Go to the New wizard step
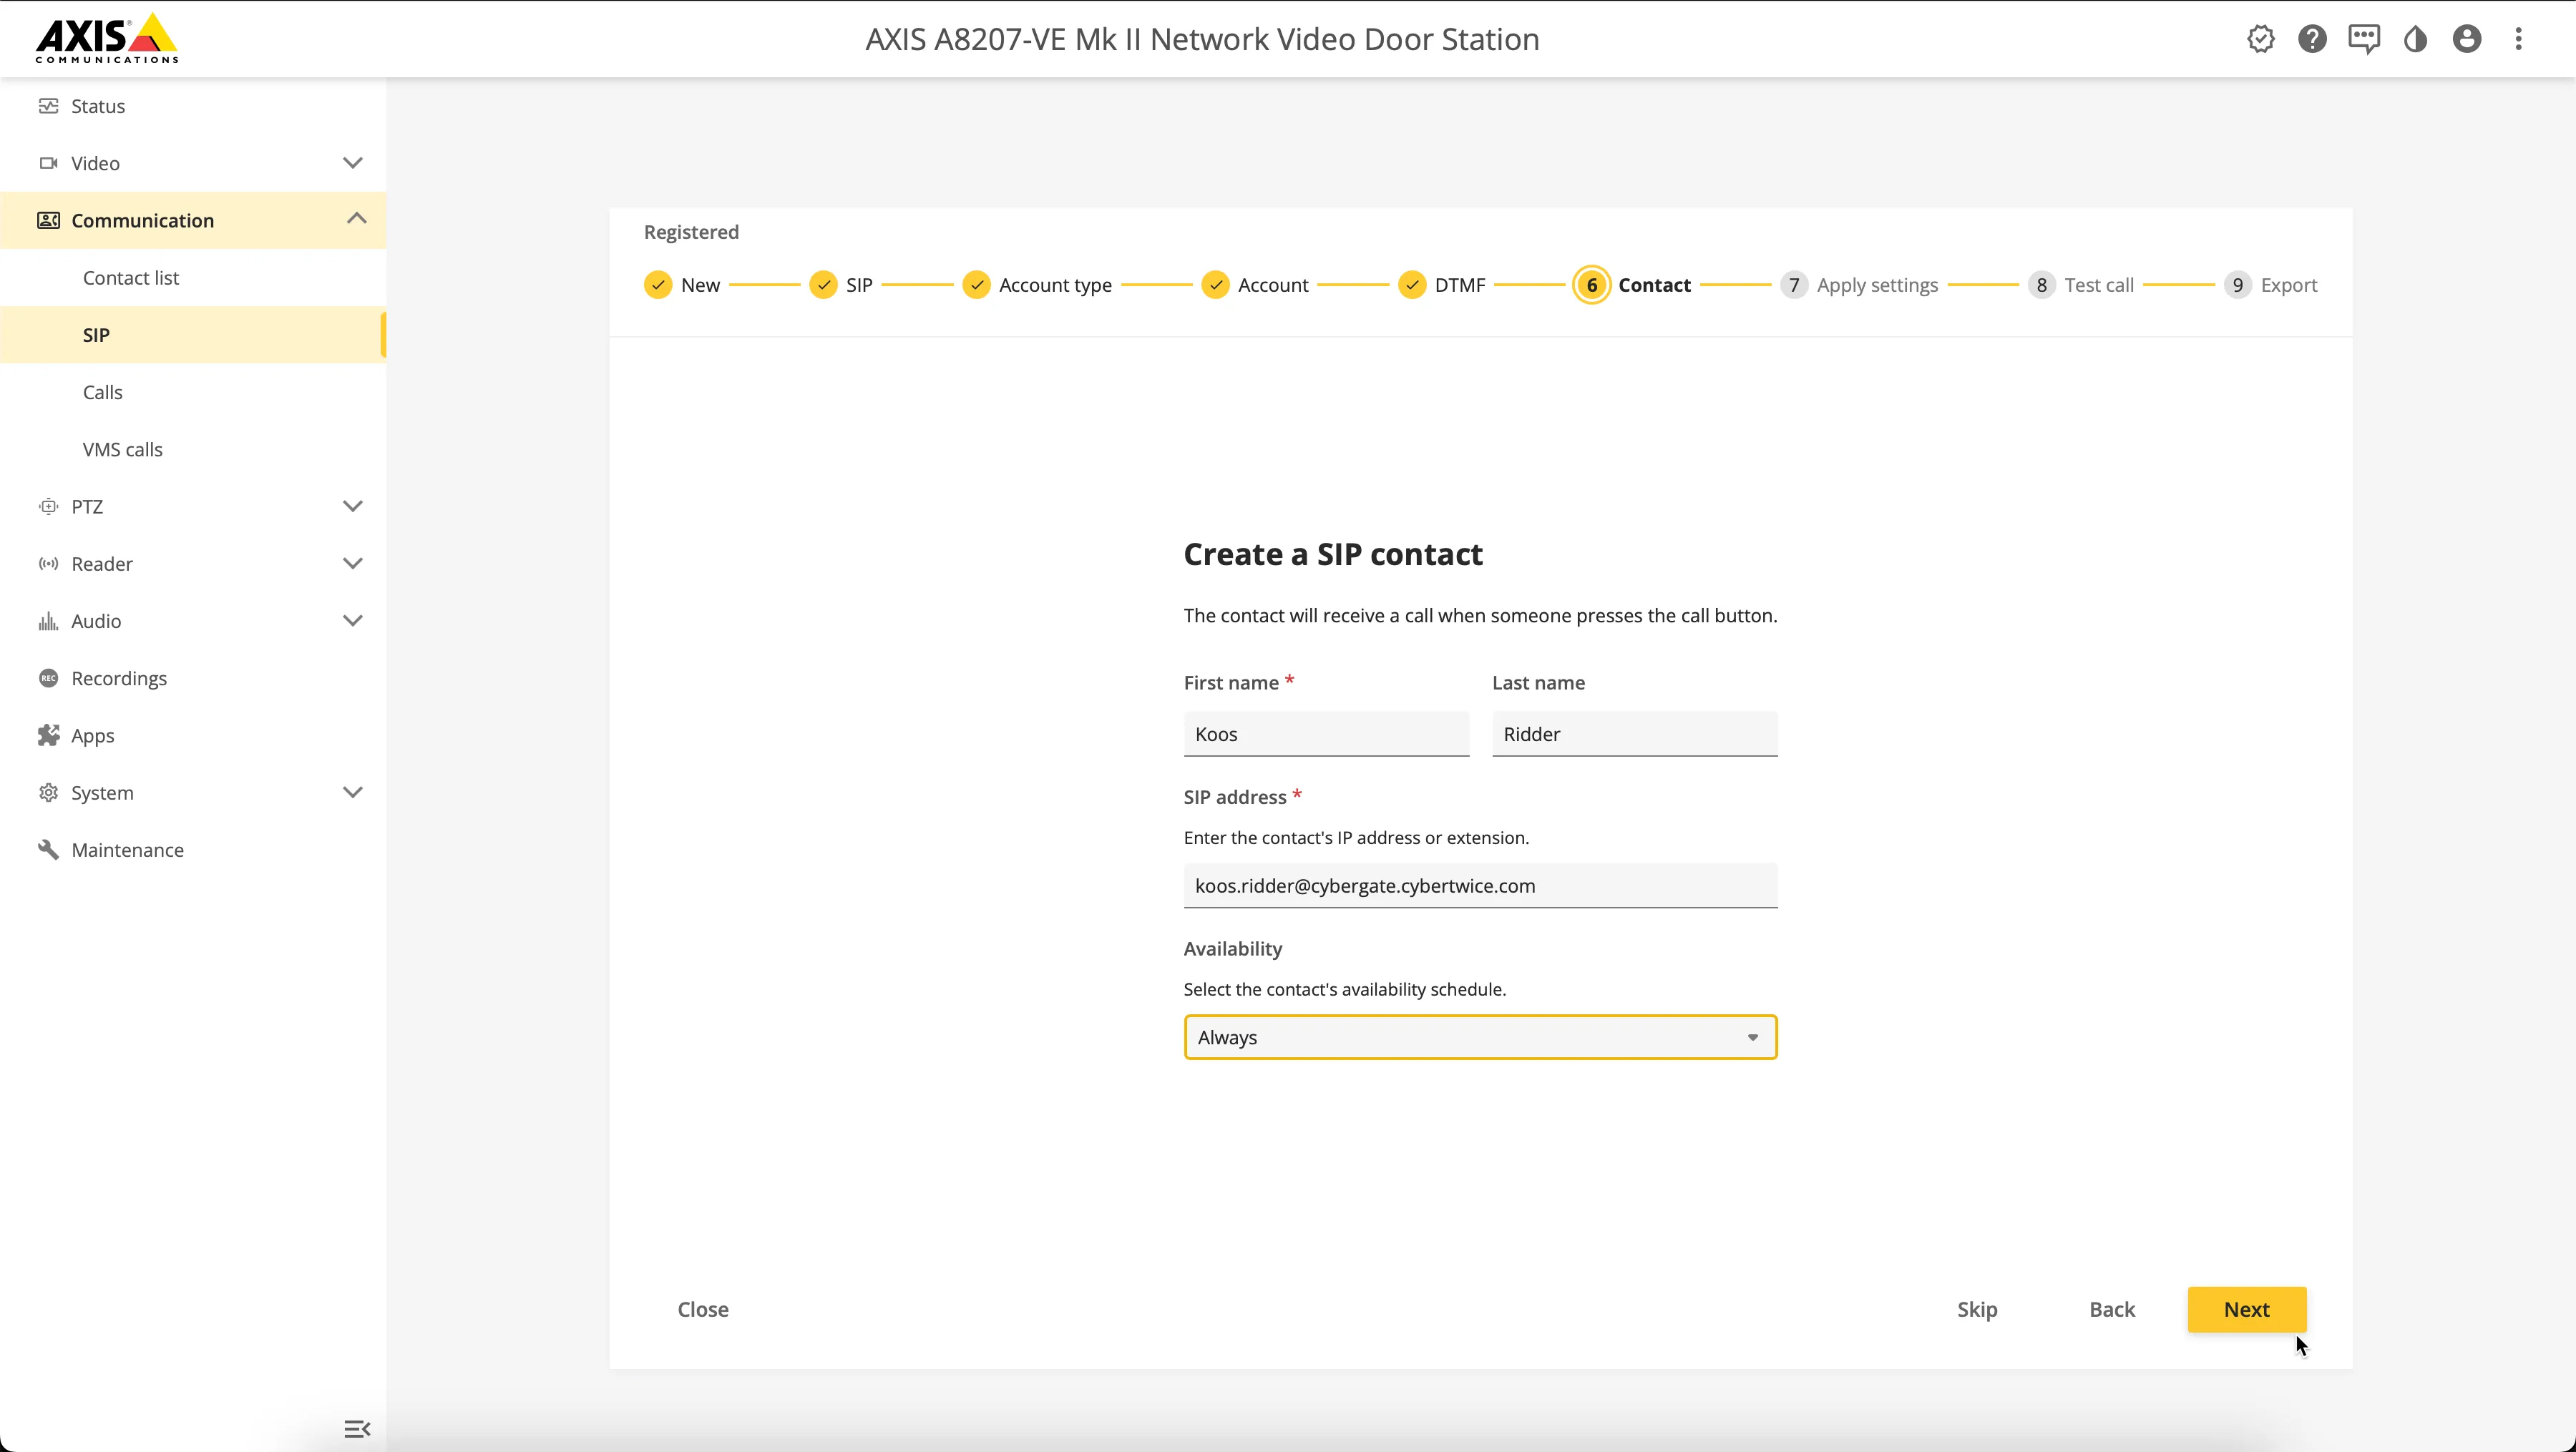Screen dimensions: 2576x1452 (682, 285)
